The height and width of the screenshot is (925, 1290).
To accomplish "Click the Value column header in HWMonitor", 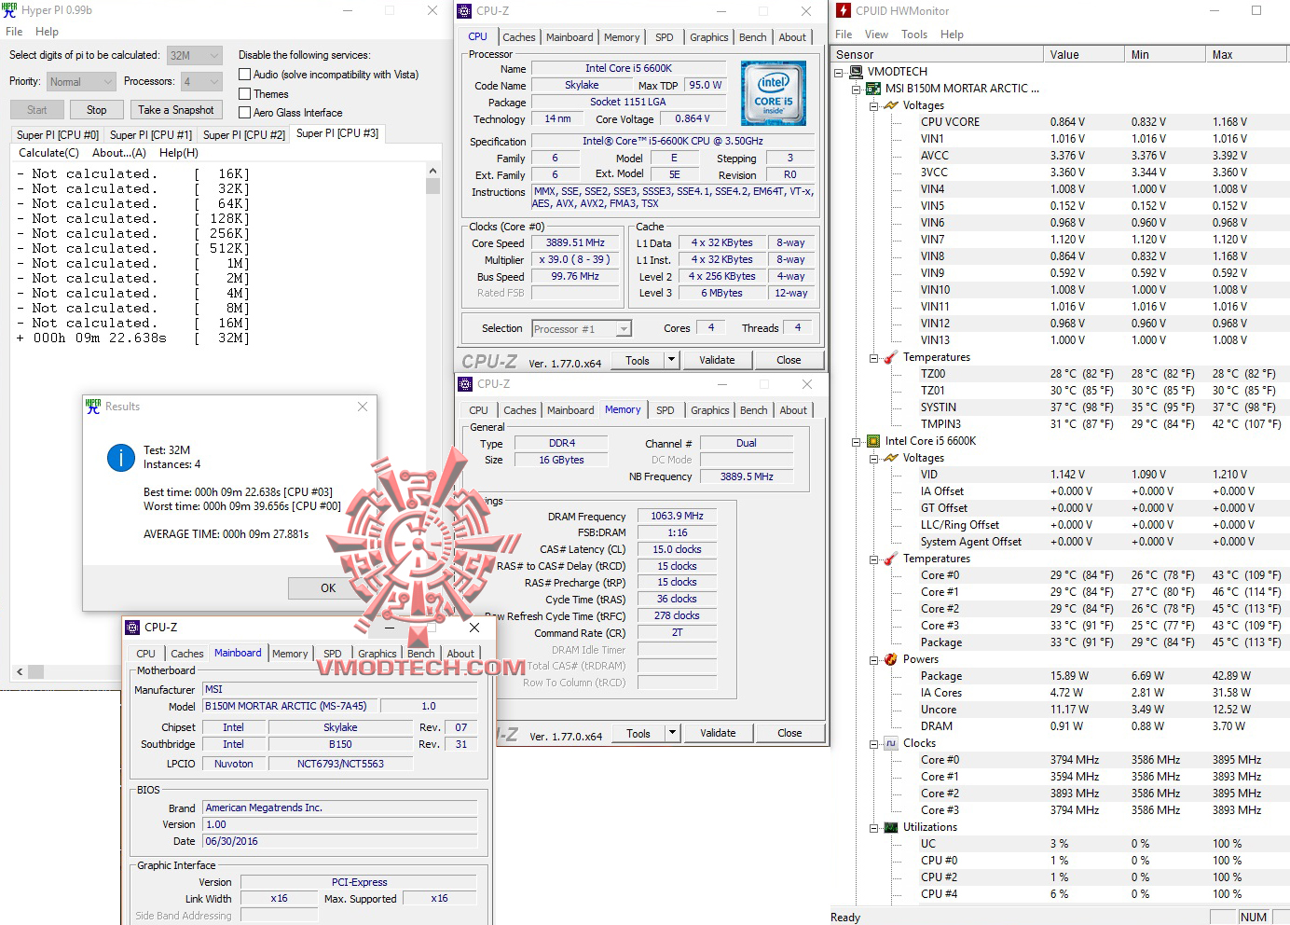I will (x=1083, y=54).
